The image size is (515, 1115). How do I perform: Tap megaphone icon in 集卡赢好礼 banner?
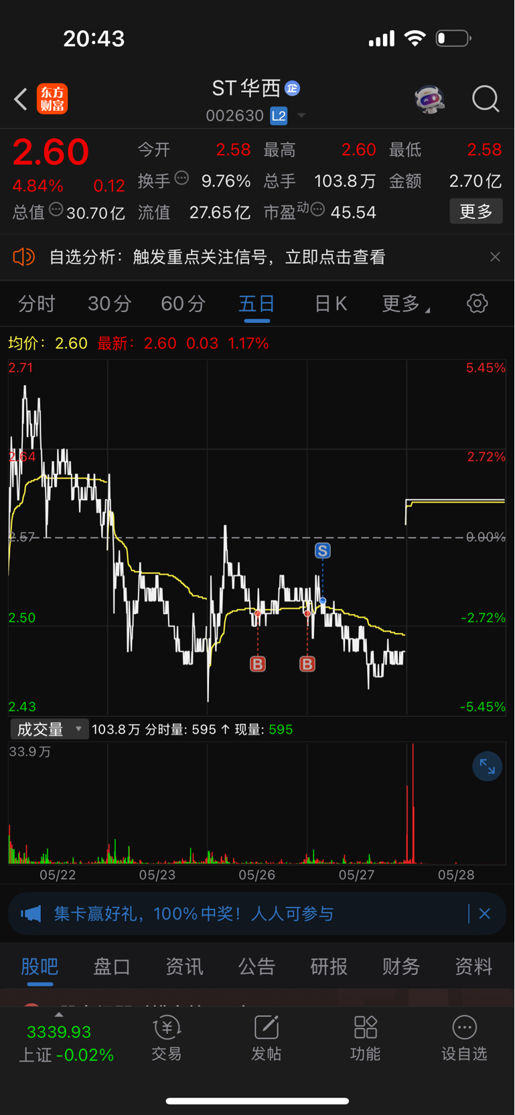31,913
